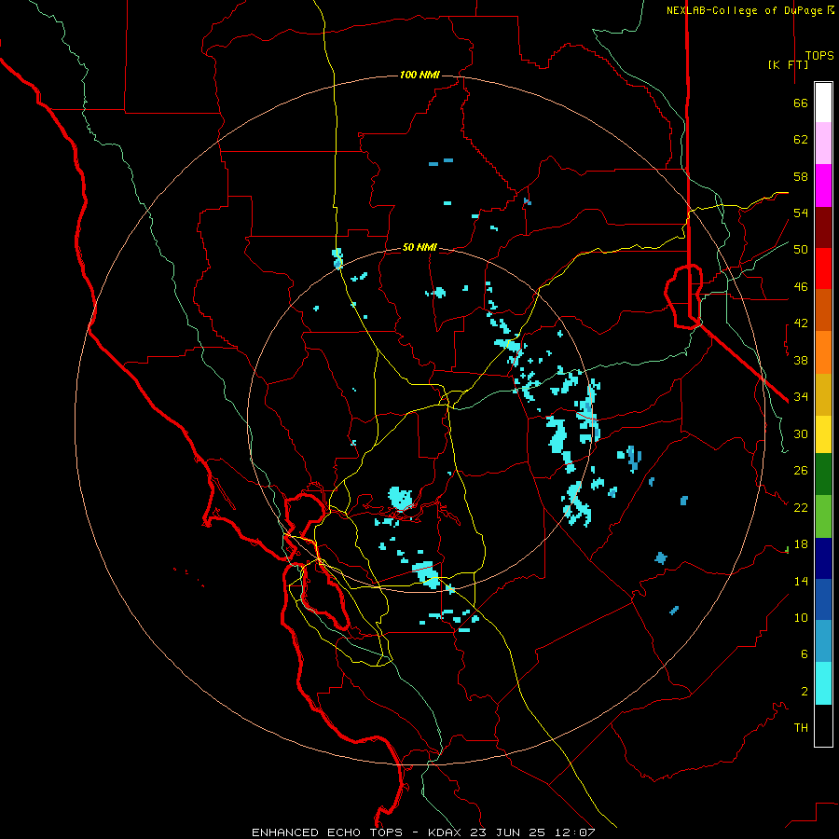Click the "NEXLAB-College of DuPage" text
Viewport: 839px width, 839px height.
click(x=746, y=10)
